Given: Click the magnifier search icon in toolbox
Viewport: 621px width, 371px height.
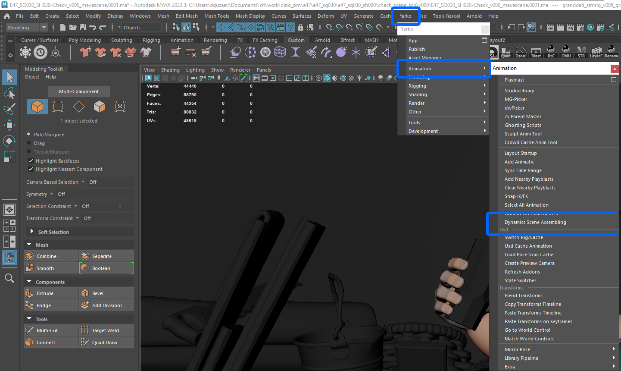Looking at the screenshot, I should [x=9, y=278].
